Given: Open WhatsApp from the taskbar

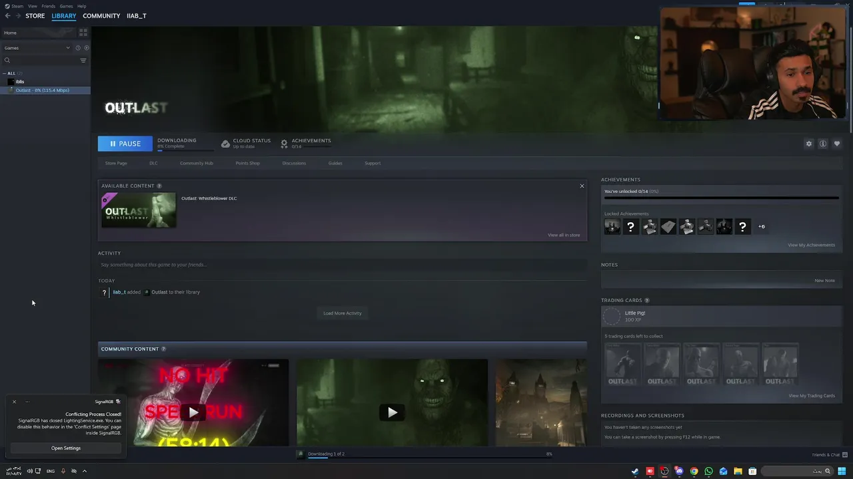Looking at the screenshot, I should (708, 471).
